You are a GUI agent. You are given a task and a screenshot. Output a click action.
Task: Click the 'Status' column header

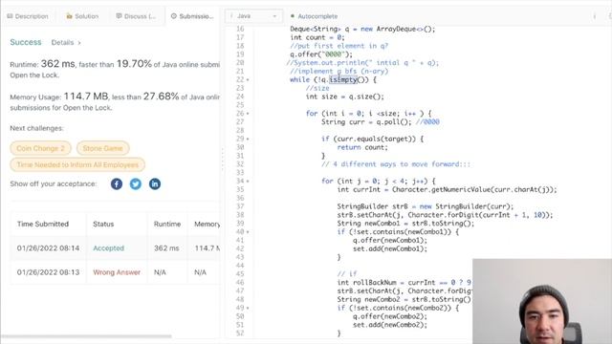tap(103, 224)
